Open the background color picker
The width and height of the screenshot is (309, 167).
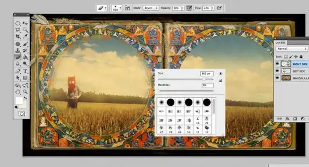pyautogui.click(x=24, y=106)
